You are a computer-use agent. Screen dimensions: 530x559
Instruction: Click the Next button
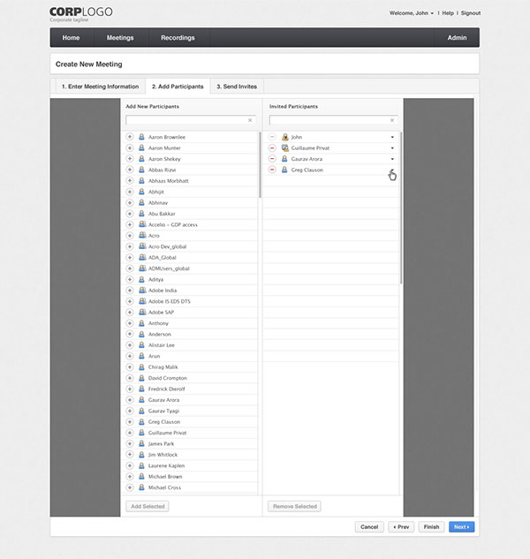coord(461,527)
